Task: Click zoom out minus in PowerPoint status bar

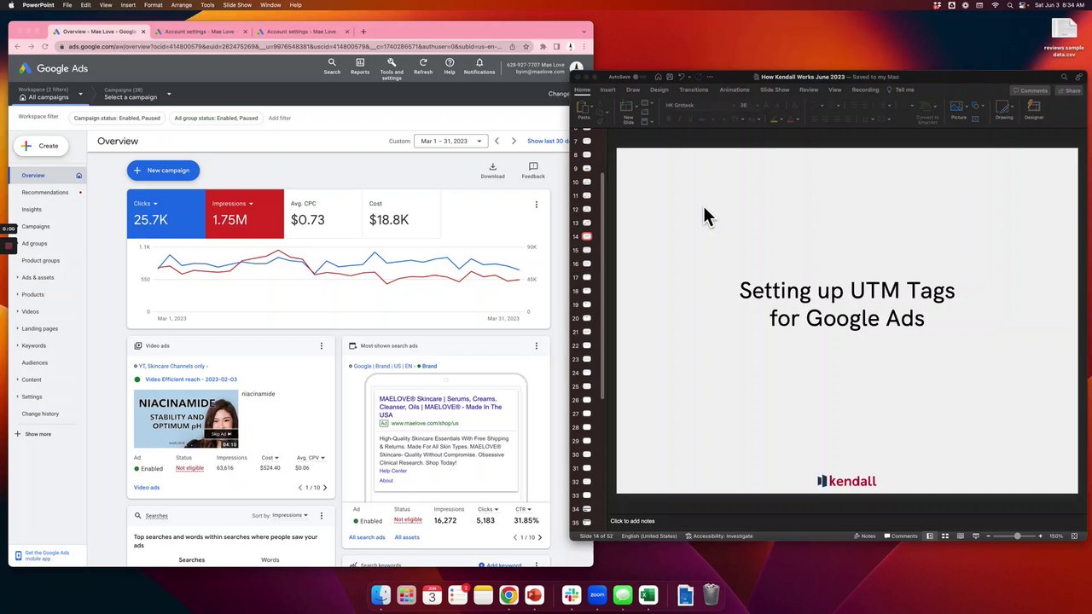Action: [988, 536]
